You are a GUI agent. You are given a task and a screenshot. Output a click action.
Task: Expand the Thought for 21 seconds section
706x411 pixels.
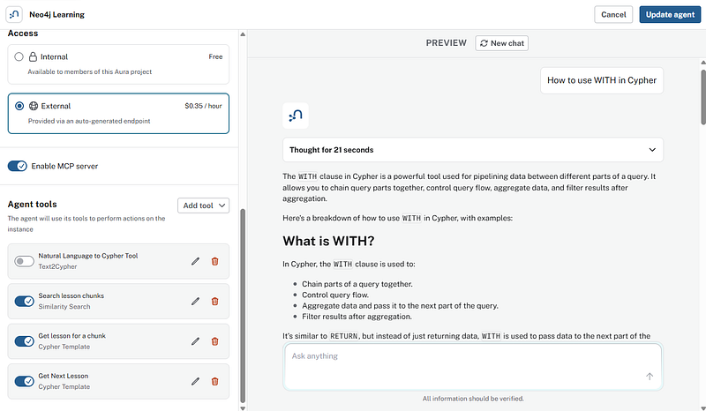[473, 150]
